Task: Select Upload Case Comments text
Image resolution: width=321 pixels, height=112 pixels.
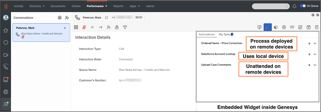Action: (216, 65)
